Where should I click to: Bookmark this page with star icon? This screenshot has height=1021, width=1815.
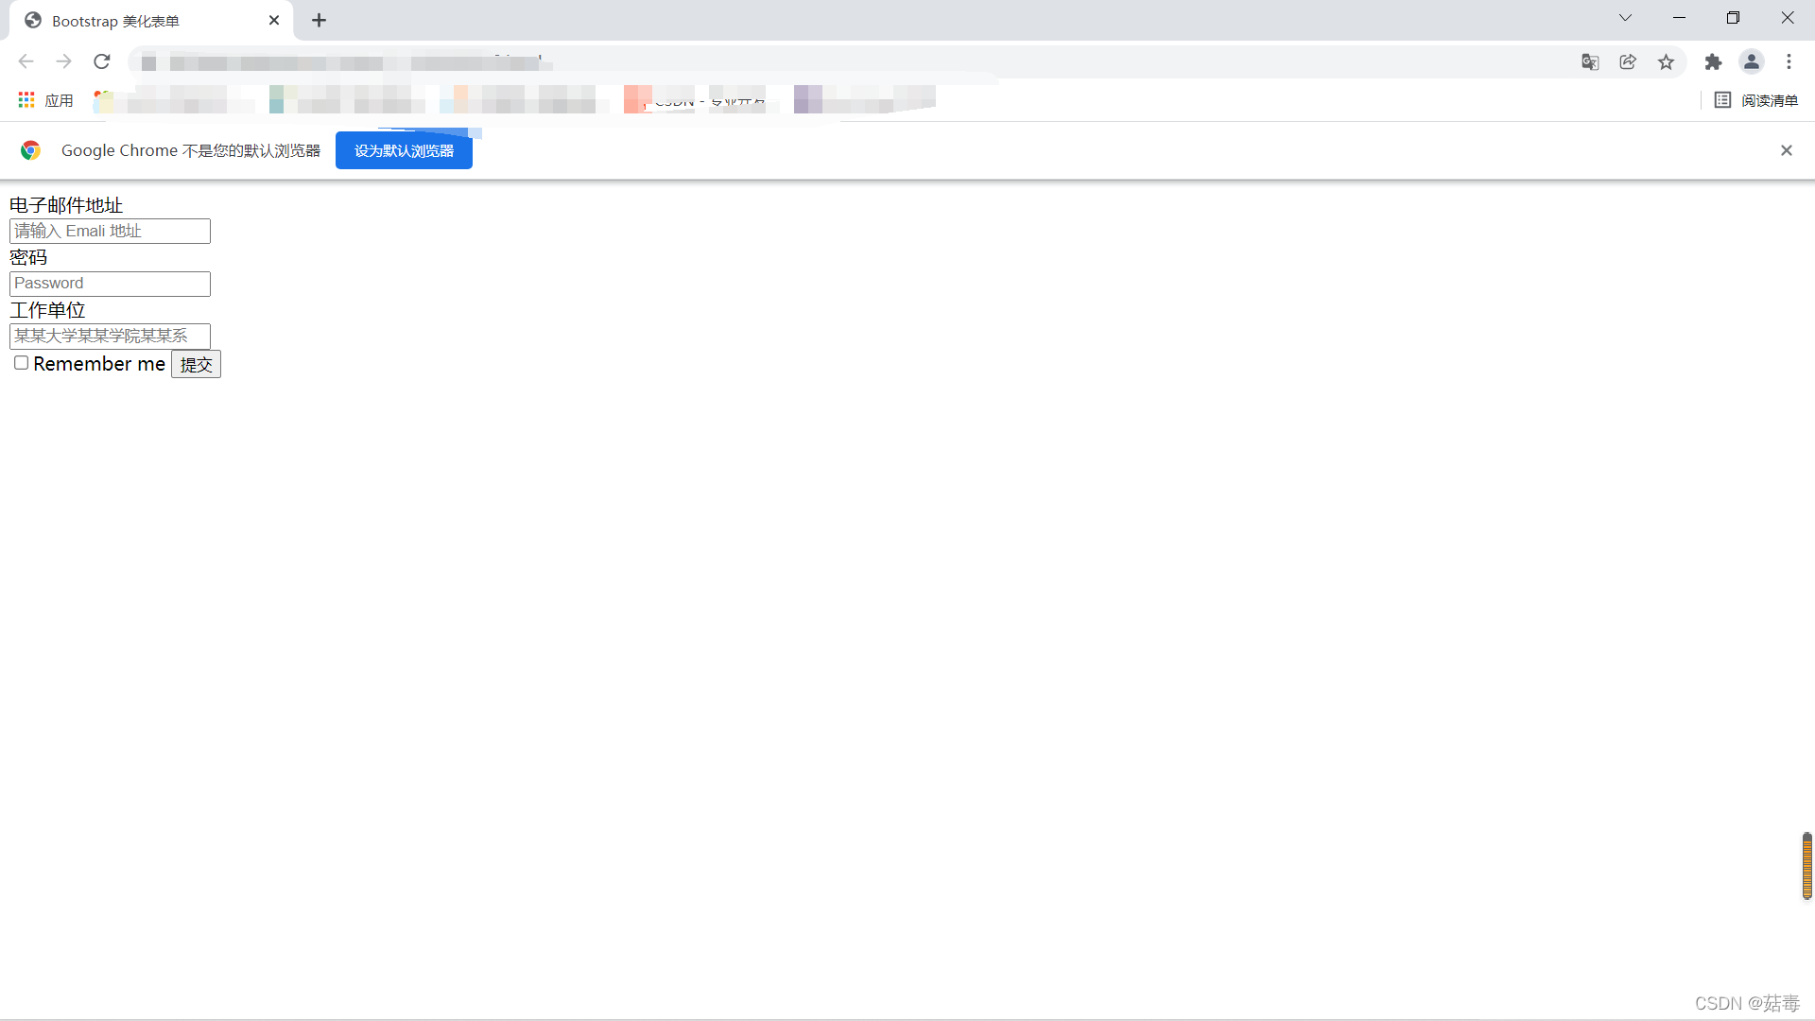pos(1666,61)
